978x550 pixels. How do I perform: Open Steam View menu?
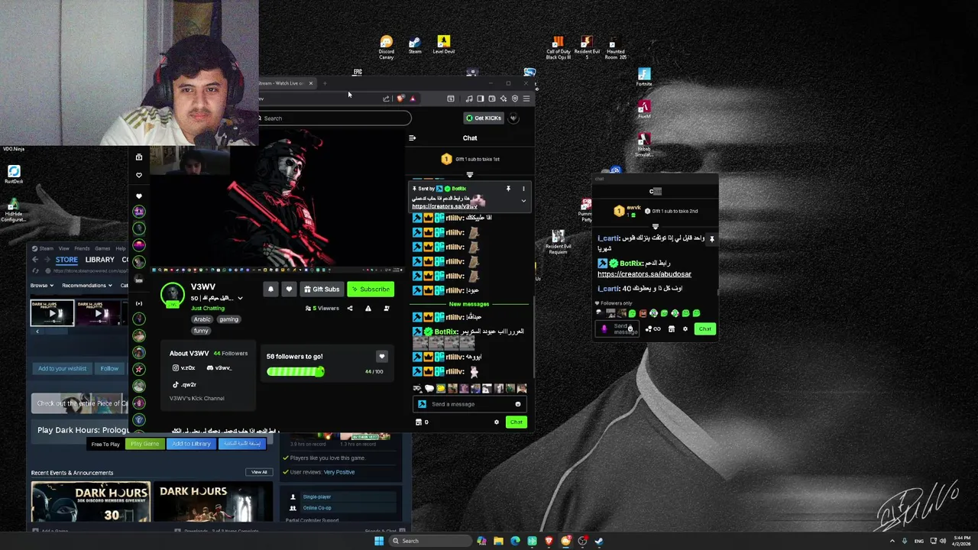(64, 248)
